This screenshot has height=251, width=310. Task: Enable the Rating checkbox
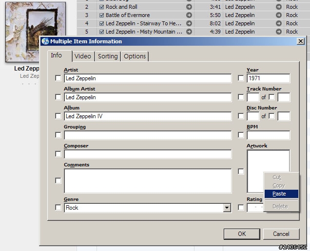(x=241, y=208)
